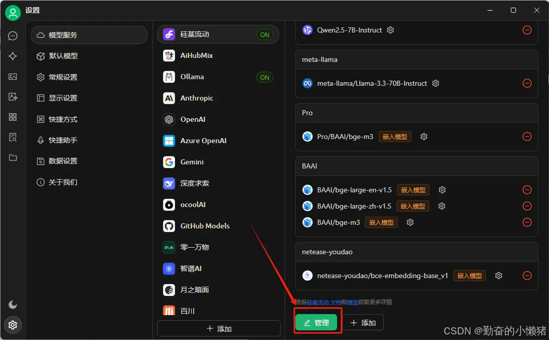Click 嵌入模型 tag on bce-embedding-base_v1

coord(470,276)
